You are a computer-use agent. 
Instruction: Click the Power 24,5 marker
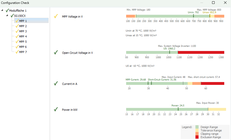pos(178,109)
